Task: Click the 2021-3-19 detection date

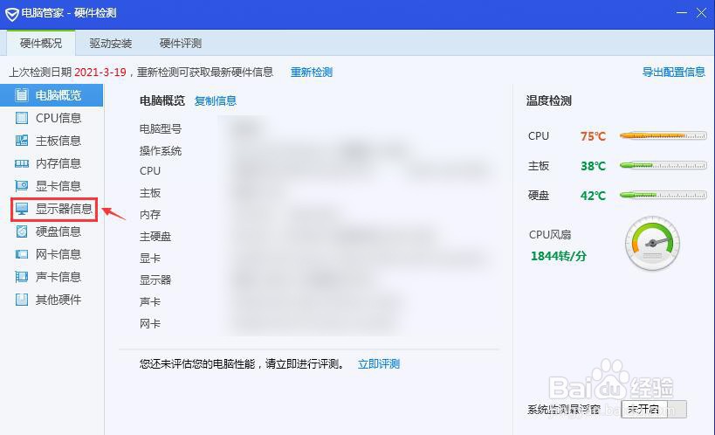Action: click(x=100, y=72)
